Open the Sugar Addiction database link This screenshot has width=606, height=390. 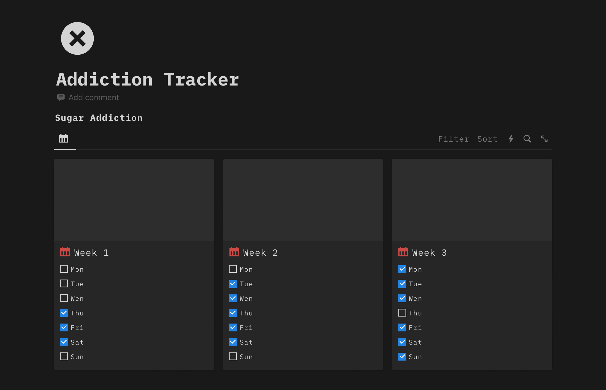coord(99,118)
